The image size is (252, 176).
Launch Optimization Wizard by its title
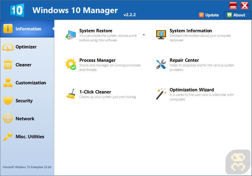click(x=192, y=90)
